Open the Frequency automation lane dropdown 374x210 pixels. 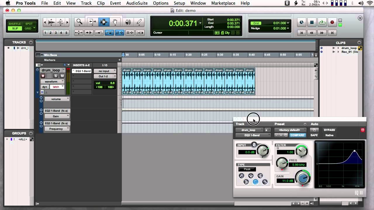pos(57,129)
